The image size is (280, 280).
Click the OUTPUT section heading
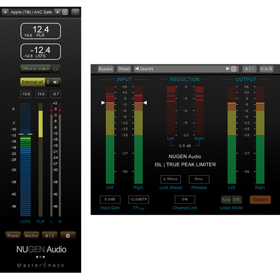[246, 80]
